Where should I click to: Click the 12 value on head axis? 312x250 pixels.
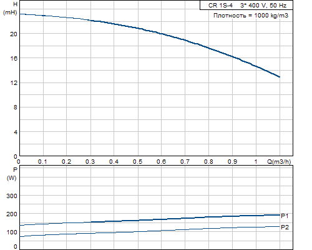click(14, 83)
